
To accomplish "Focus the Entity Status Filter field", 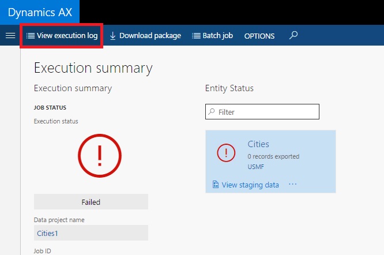I will tap(266, 112).
